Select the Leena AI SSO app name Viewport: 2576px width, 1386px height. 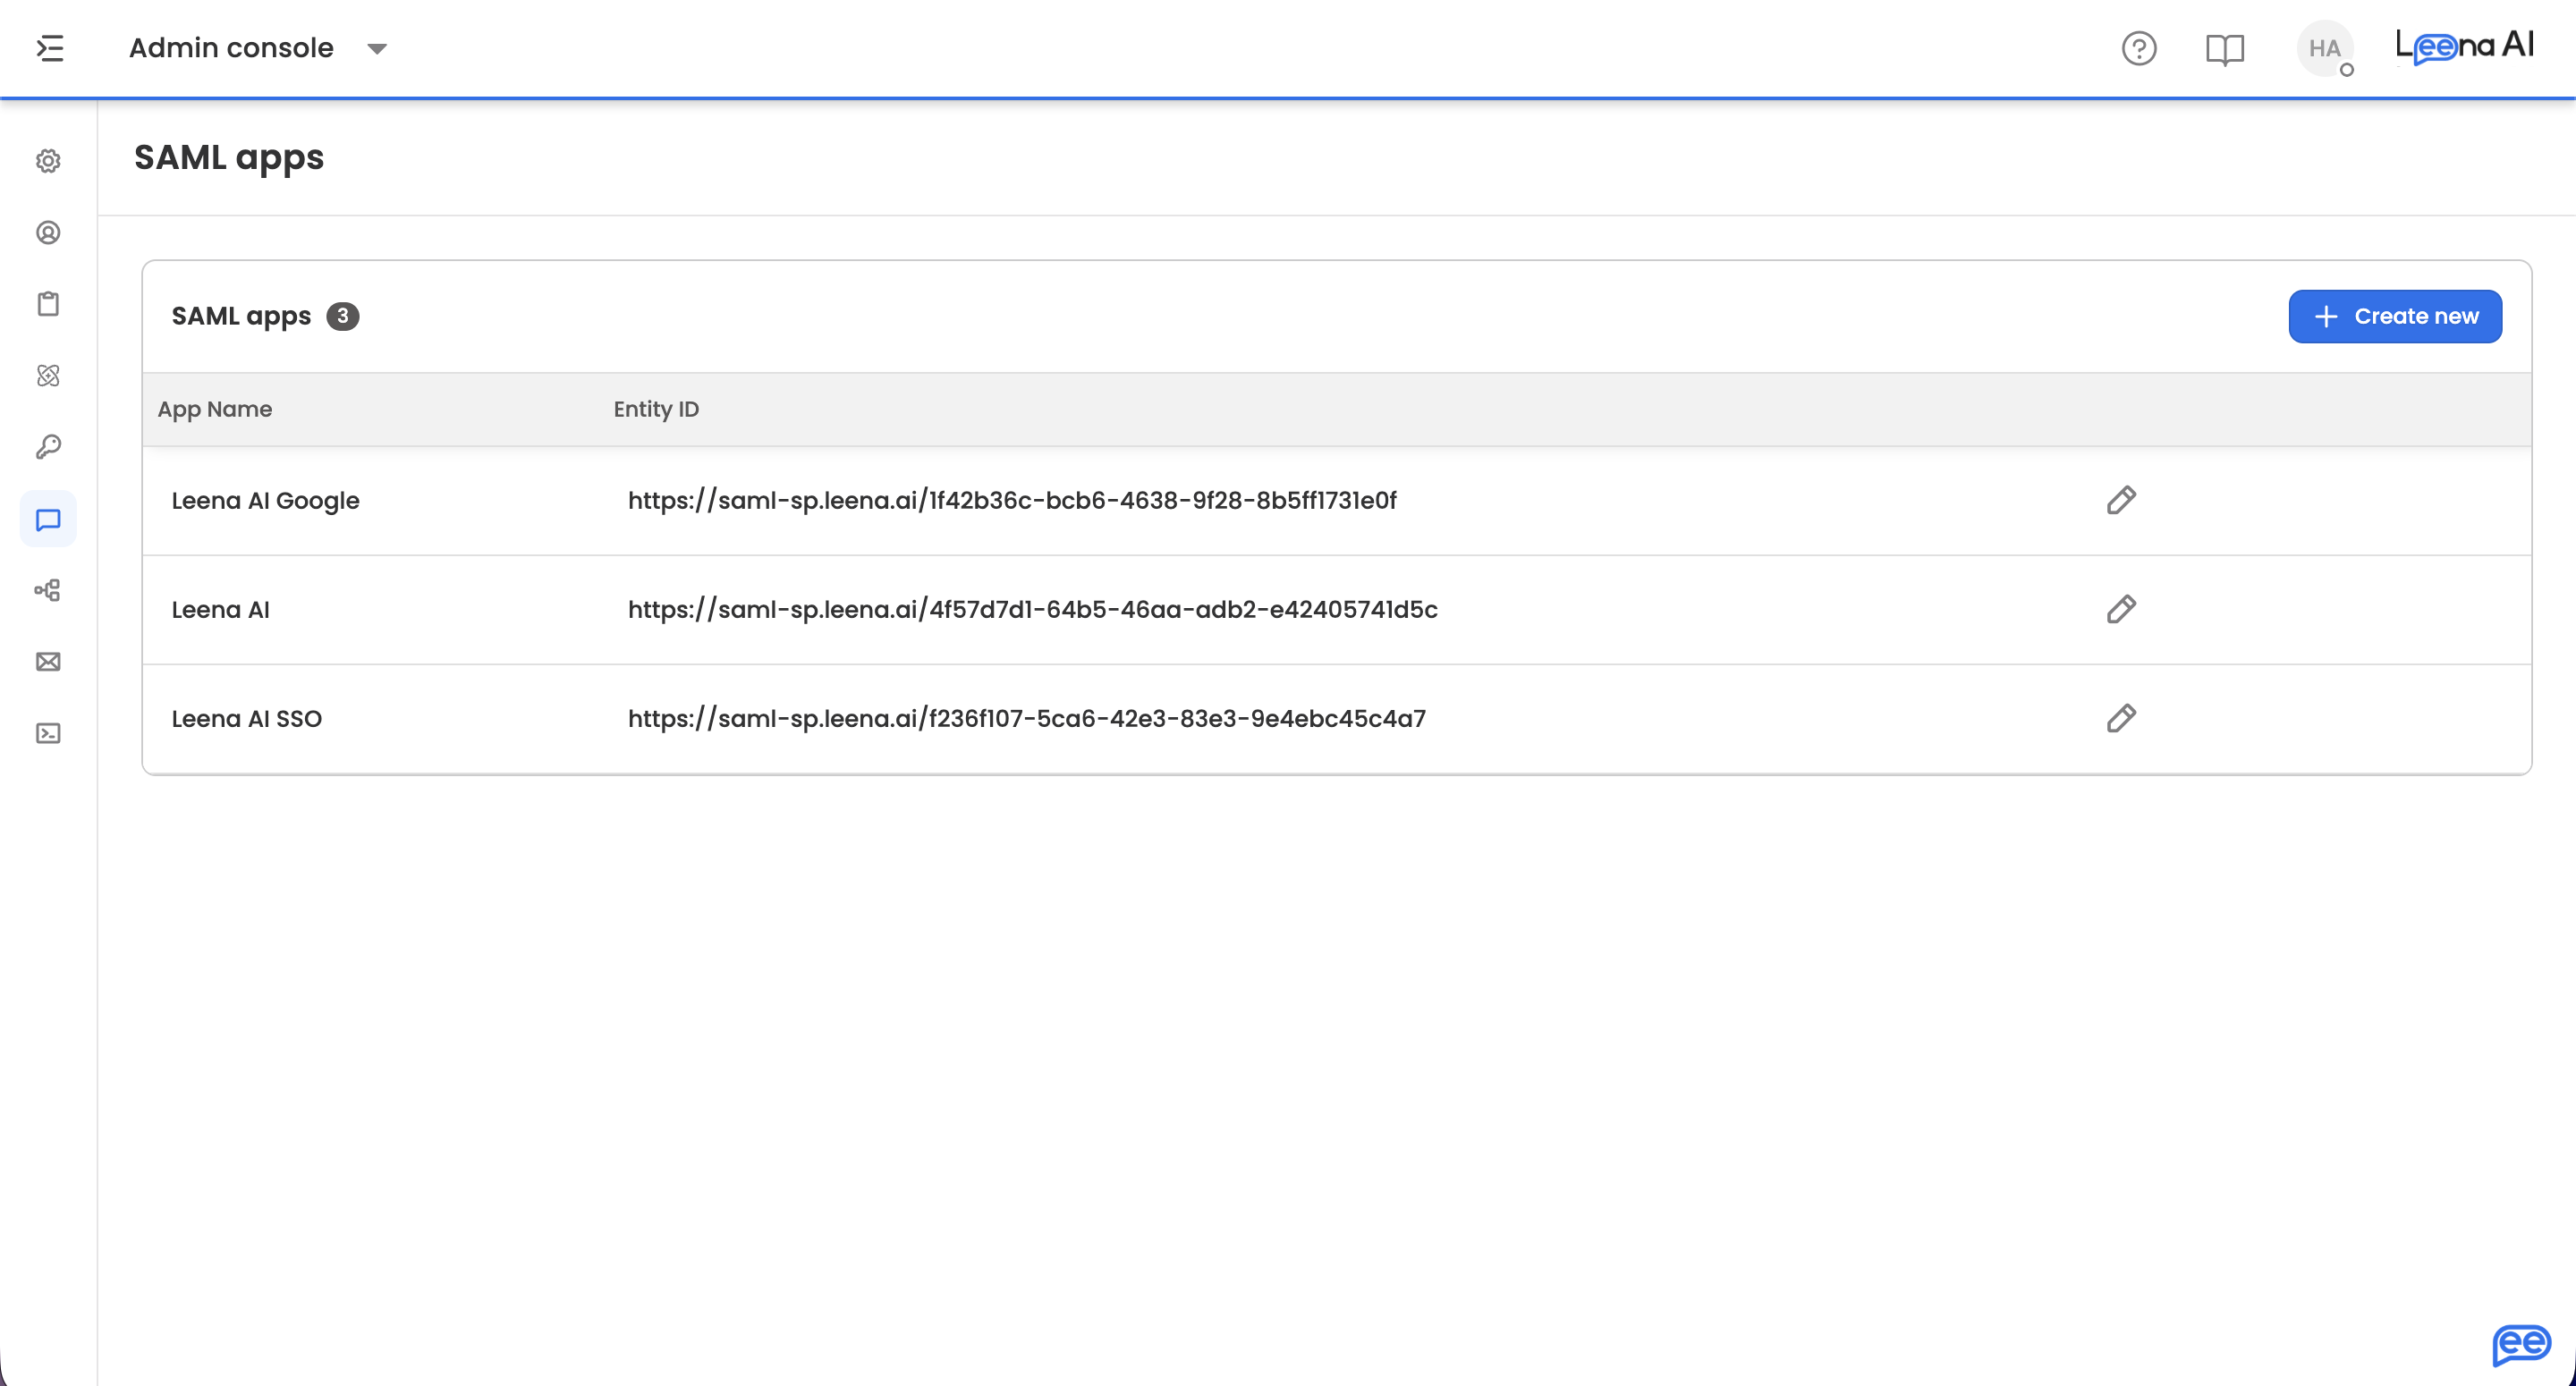pos(246,719)
